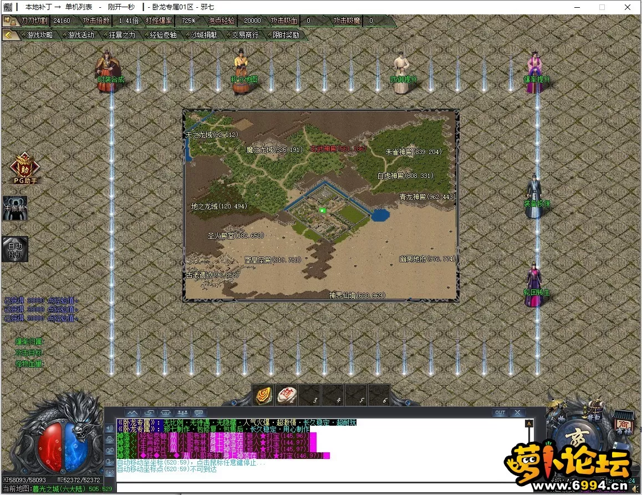Close the chat panel with the X button
Image resolution: width=642 pixels, height=495 pixels.
pyautogui.click(x=517, y=413)
